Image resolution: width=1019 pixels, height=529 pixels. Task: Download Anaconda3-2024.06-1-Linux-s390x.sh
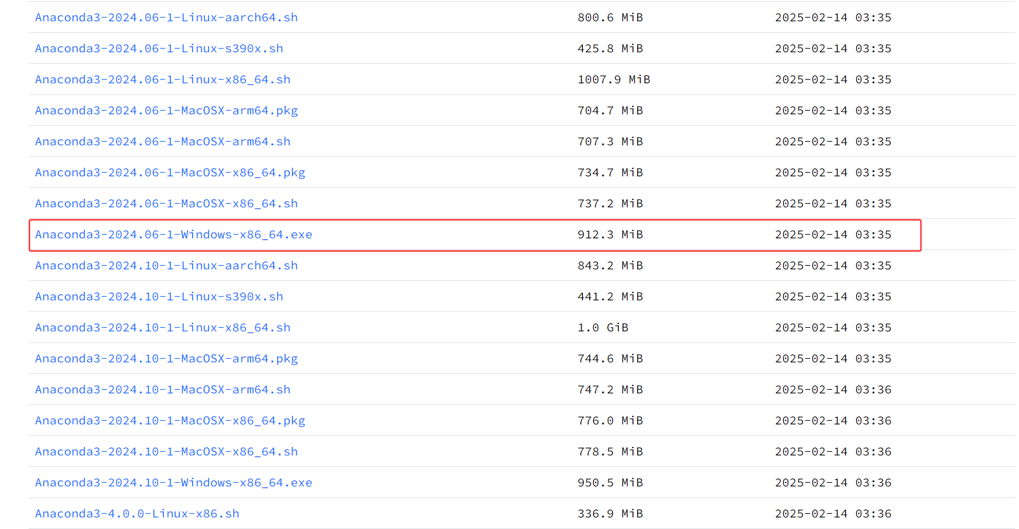point(159,49)
